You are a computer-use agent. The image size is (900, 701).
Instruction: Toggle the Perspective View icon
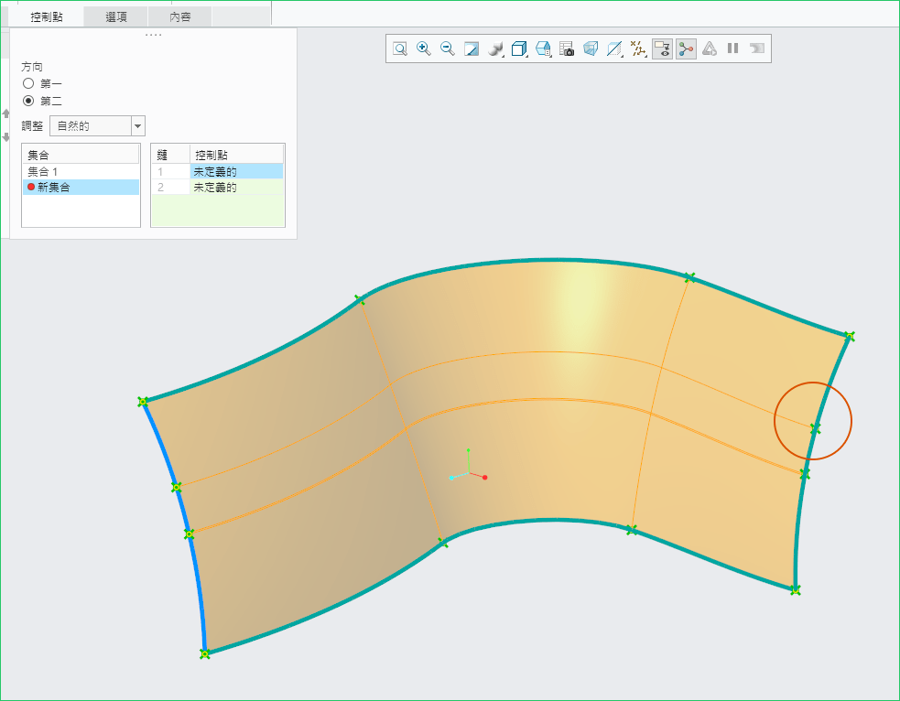[591, 49]
